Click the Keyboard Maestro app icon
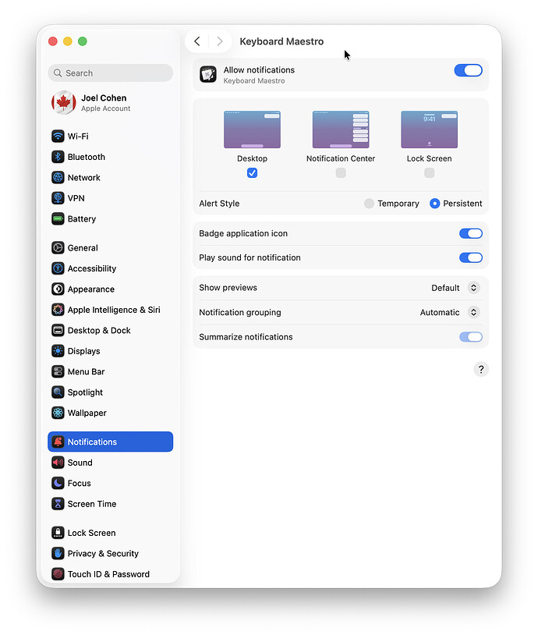 [x=208, y=75]
